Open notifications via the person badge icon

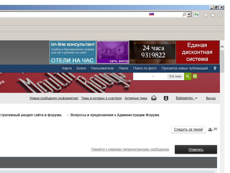coord(166,98)
